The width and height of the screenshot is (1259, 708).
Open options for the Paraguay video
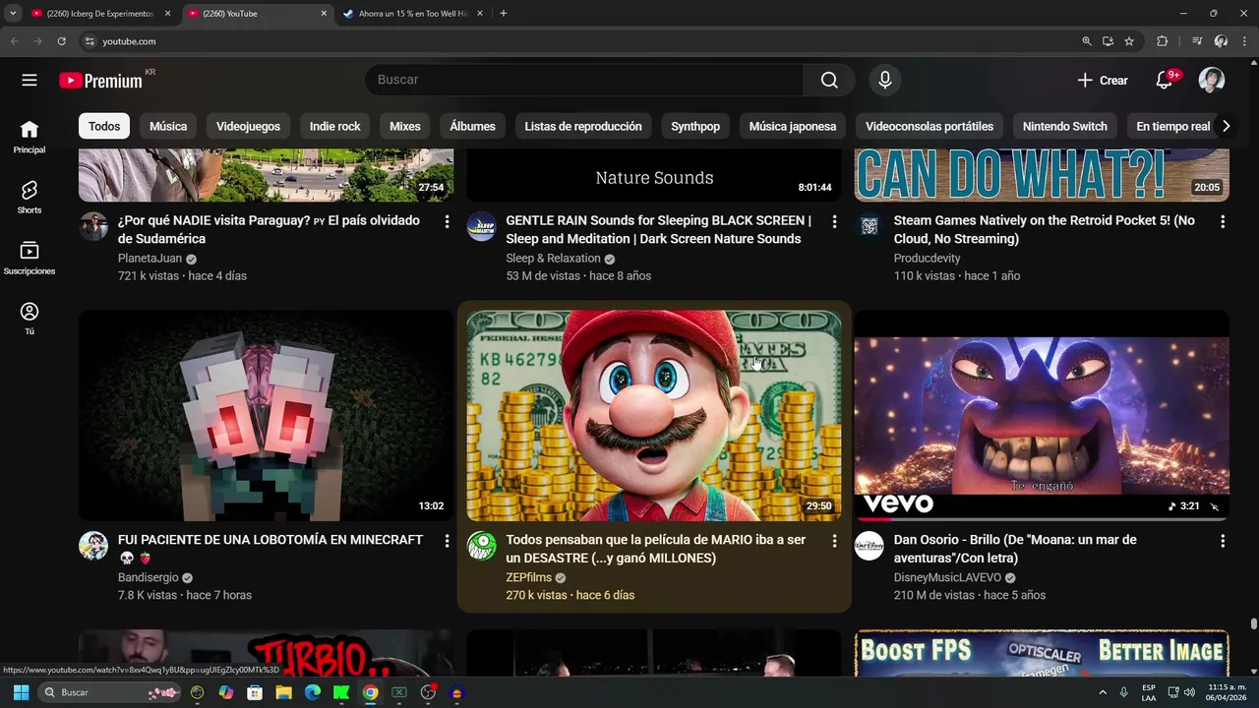click(x=447, y=222)
